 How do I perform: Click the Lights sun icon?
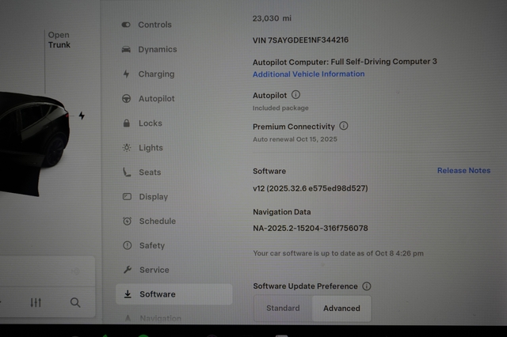click(x=127, y=147)
